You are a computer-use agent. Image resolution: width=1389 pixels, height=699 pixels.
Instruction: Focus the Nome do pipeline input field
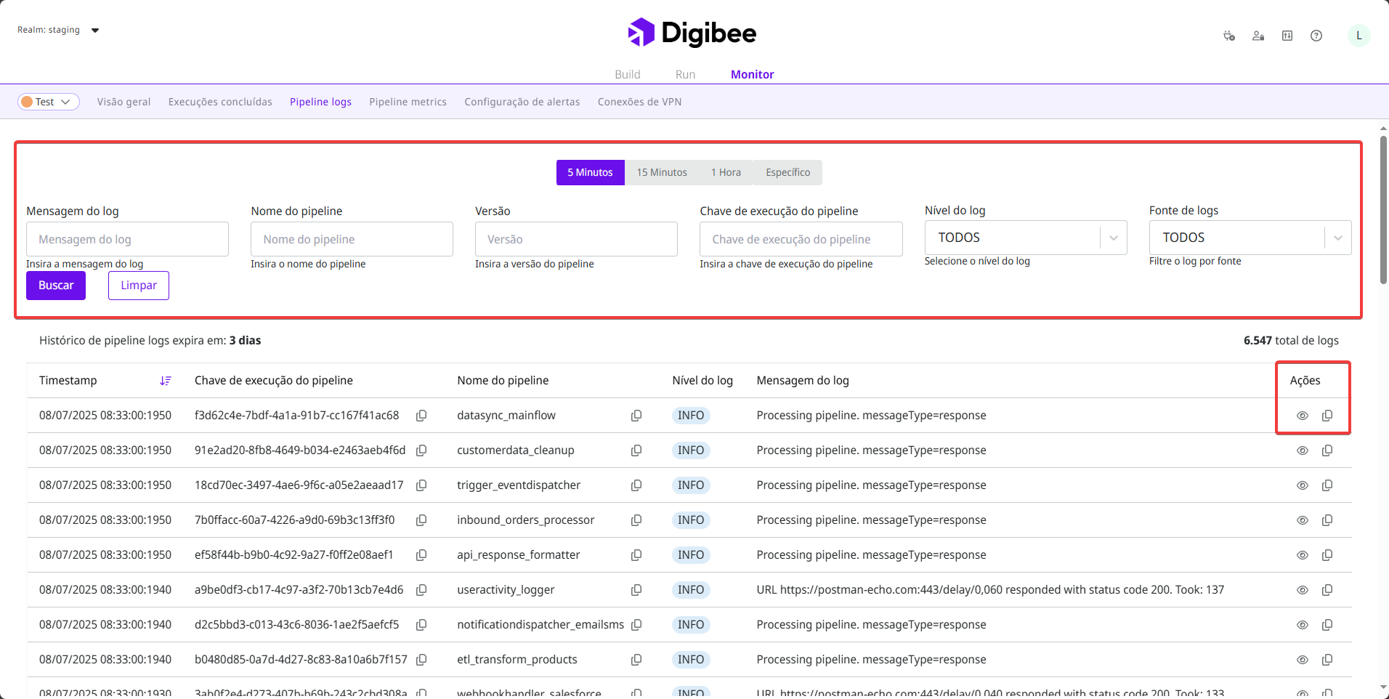(x=352, y=239)
